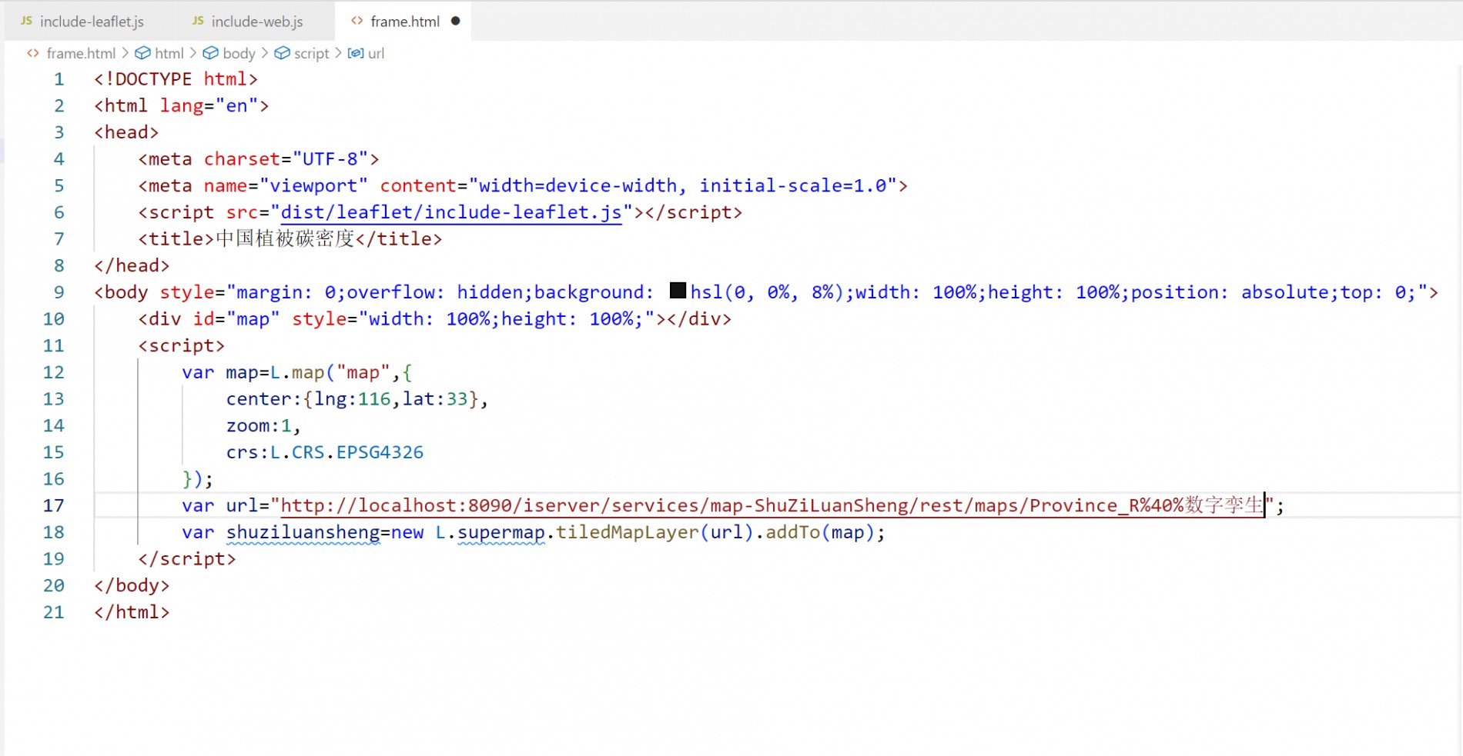Click line number 9 in the gutter
1463x756 pixels.
(x=59, y=292)
